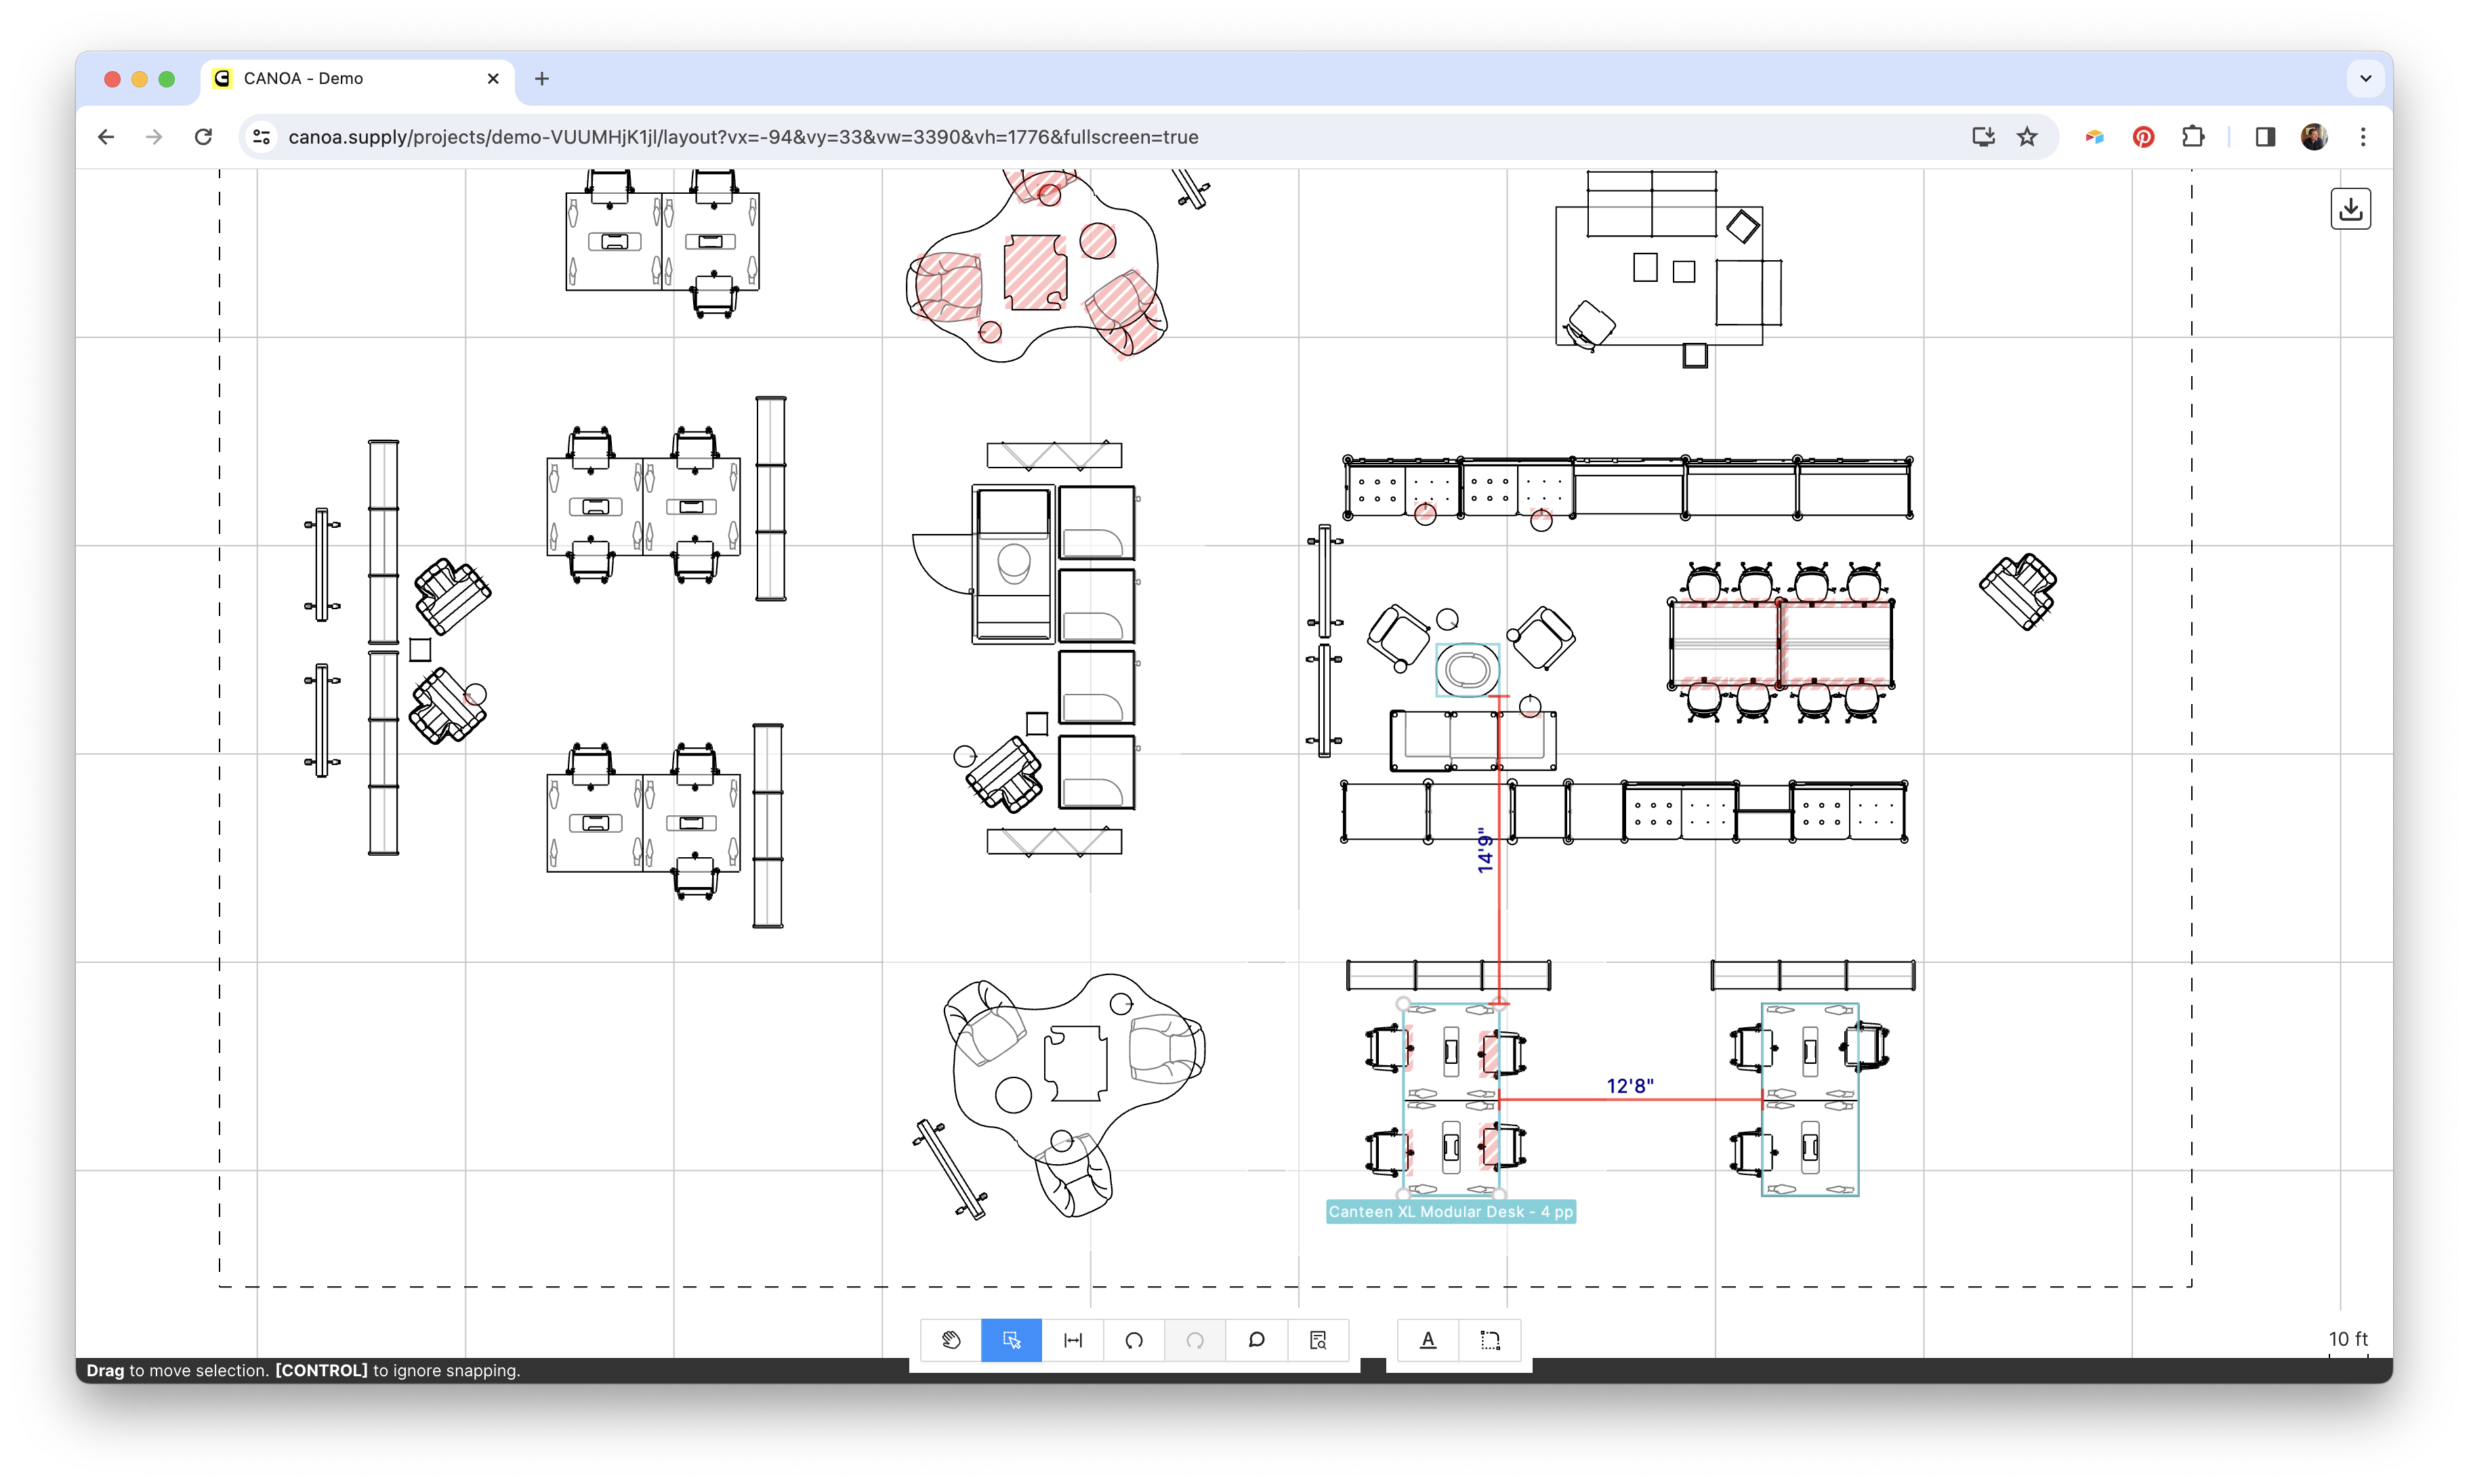Screen dimensions: 2469x1484
Task: Go forward in browser history
Action: coord(154,137)
